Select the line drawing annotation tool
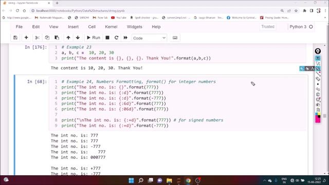The image size is (329, 185). (318, 73)
